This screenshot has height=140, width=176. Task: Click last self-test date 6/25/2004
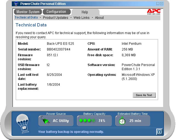coord(54,75)
